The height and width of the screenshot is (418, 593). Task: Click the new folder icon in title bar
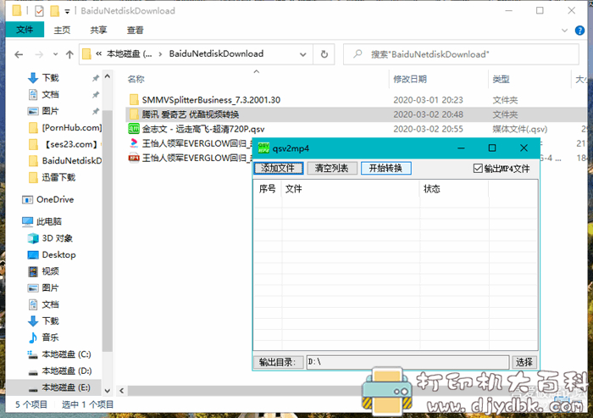coord(55,11)
